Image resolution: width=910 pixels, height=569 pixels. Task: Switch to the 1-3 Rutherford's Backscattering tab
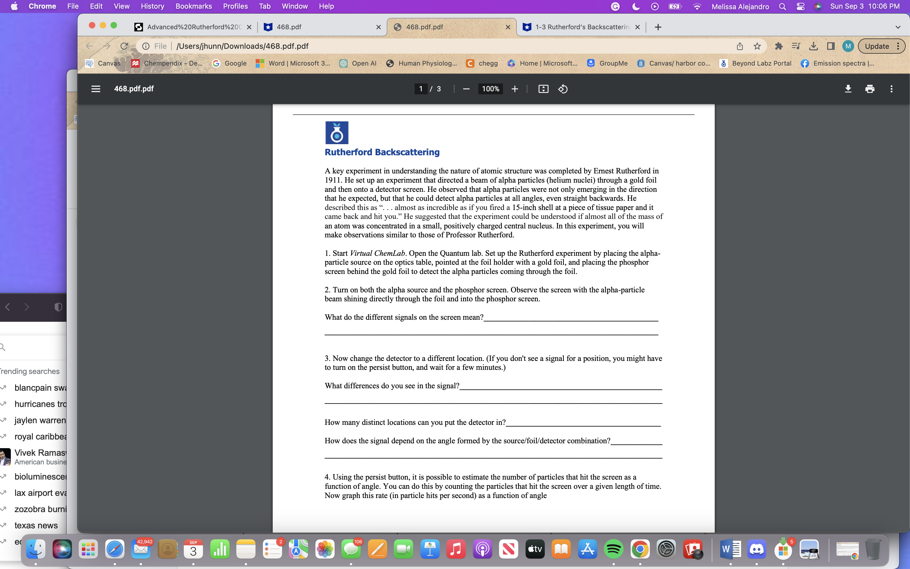coord(579,27)
